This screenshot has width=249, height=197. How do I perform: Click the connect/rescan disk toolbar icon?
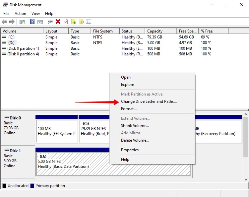(x=50, y=22)
